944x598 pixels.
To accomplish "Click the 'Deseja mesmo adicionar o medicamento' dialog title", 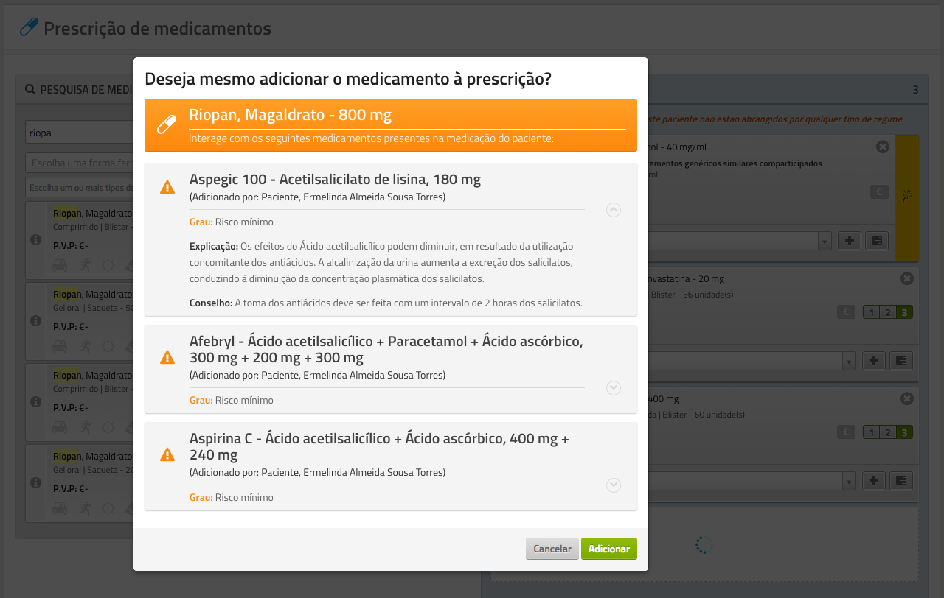I will [348, 79].
